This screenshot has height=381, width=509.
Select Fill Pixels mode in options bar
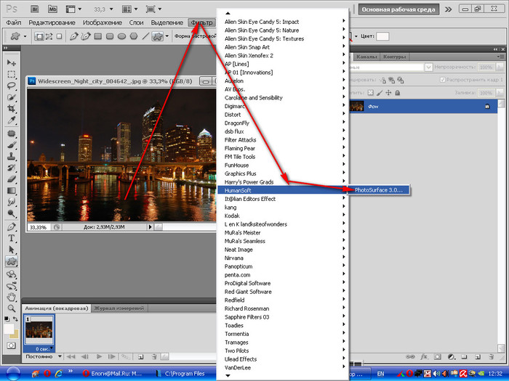(59, 36)
